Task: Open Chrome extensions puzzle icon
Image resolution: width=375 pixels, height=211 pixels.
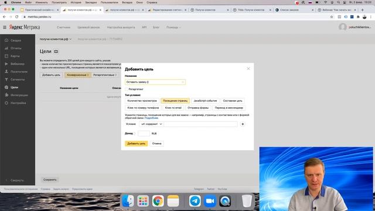Action: point(358,17)
